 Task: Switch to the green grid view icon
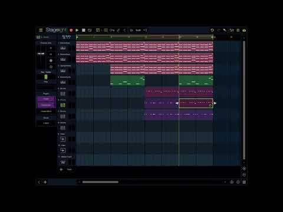coord(238,30)
